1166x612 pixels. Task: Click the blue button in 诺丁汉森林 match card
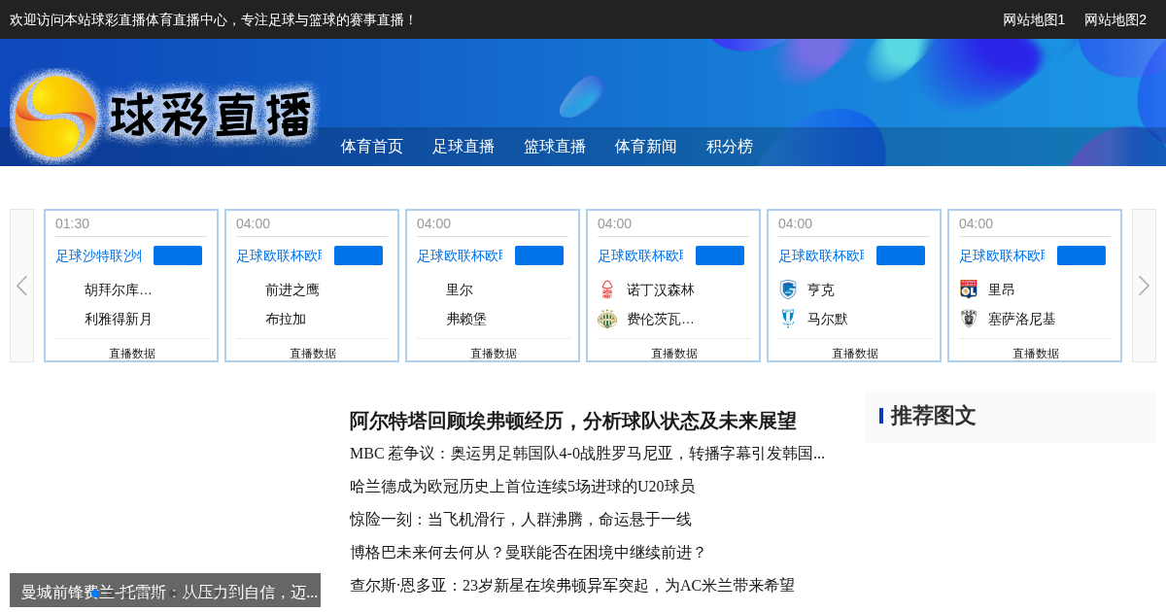(720, 255)
